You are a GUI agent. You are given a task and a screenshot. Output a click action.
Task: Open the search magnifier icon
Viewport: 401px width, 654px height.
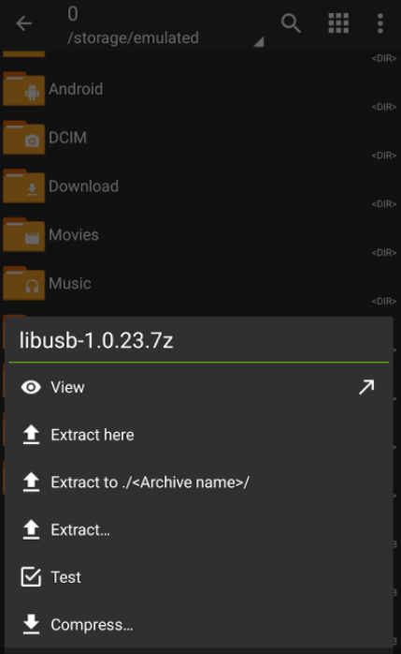(x=291, y=22)
